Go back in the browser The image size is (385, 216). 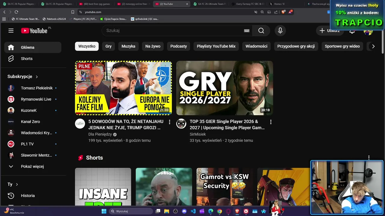coord(4,12)
